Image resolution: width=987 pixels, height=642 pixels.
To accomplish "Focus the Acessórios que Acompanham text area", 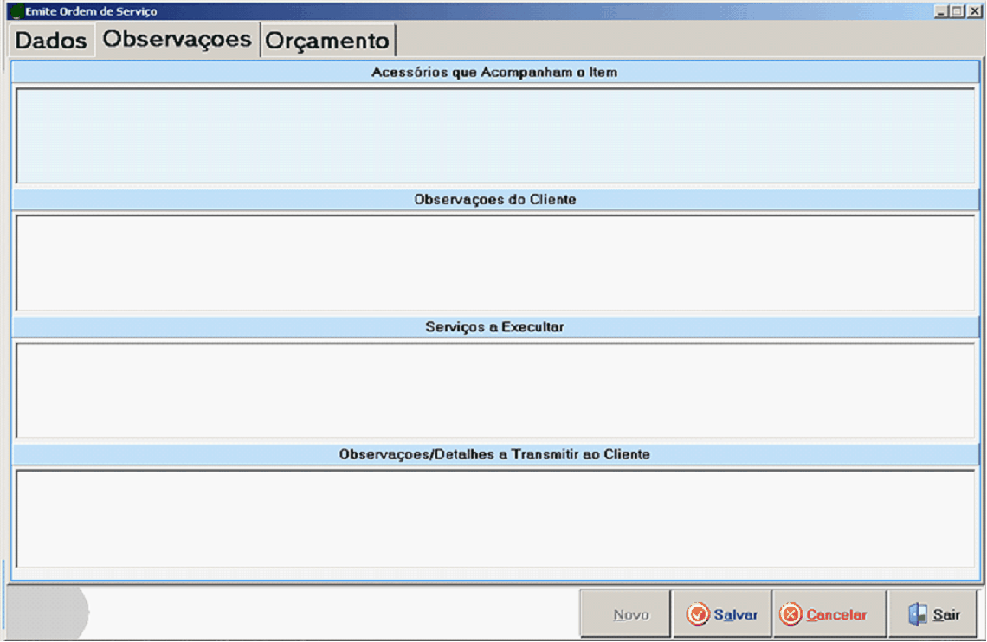I will pos(494,135).
